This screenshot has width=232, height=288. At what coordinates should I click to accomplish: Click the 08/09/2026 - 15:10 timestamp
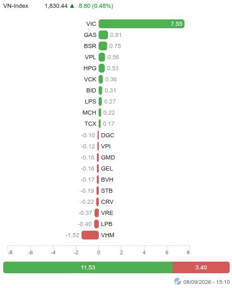pyautogui.click(x=207, y=282)
